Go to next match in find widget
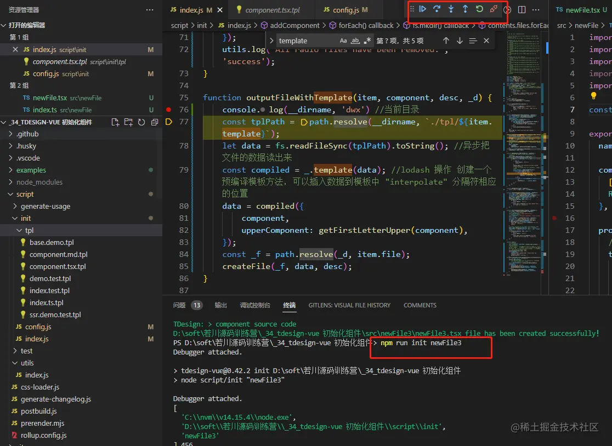The height and width of the screenshot is (446, 612). 460,41
